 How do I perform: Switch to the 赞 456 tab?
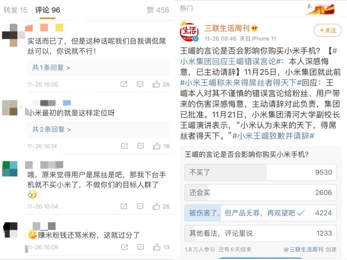point(158,10)
